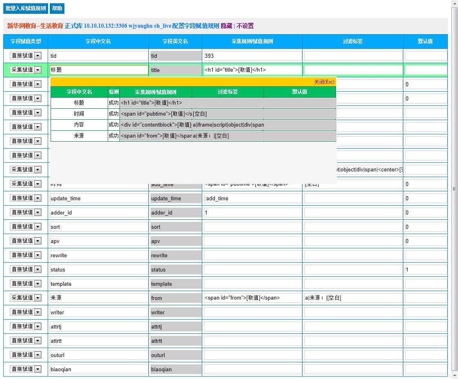Click popup rule field for 时间 row
458x379 pixels.
point(156,114)
